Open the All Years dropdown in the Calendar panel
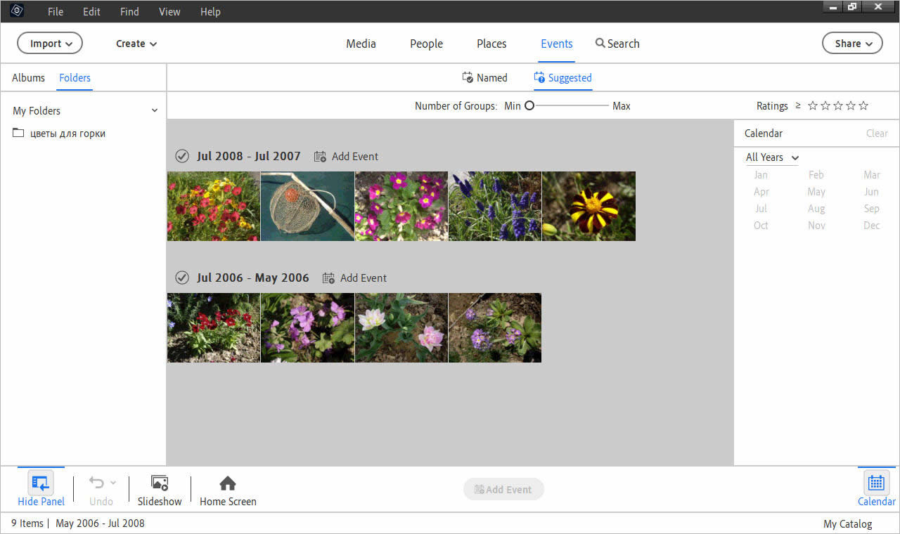The image size is (900, 534). [771, 157]
